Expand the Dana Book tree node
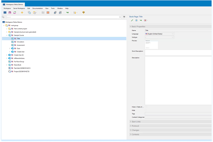 tap(7, 65)
